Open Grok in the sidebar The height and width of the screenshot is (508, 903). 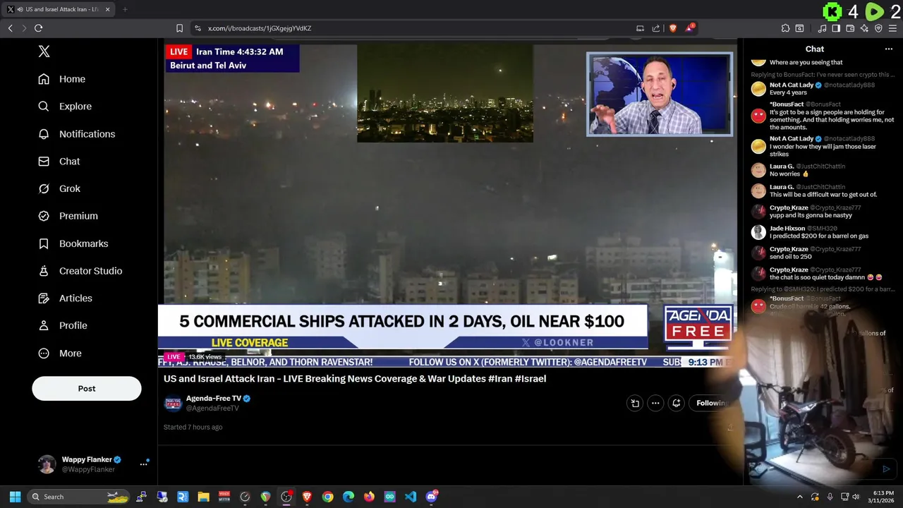59,189
